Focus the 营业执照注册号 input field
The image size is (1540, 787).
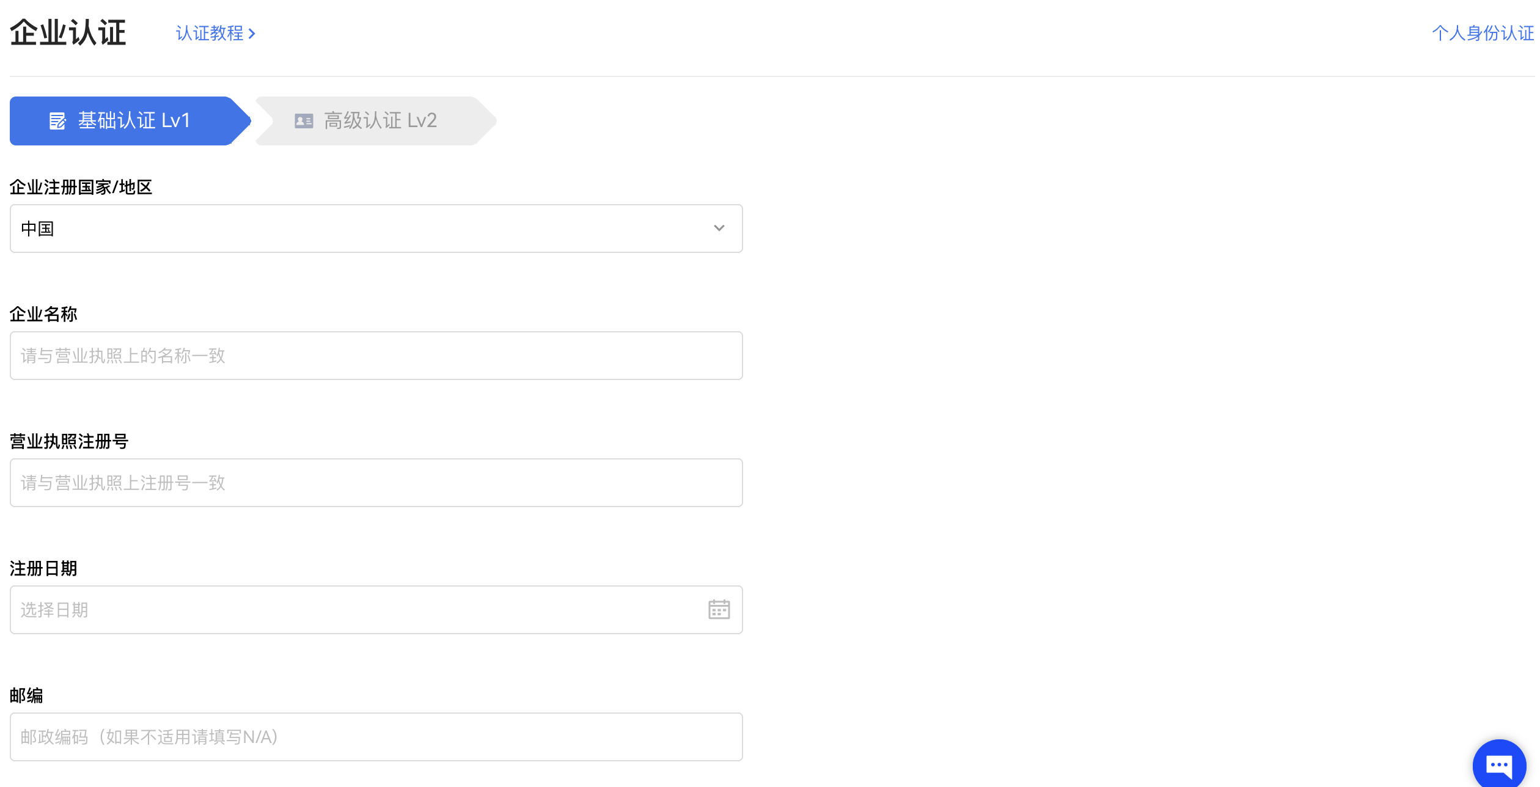pos(376,483)
